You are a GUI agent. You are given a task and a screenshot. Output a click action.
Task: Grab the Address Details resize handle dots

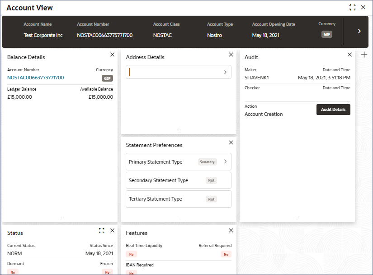coord(179,129)
